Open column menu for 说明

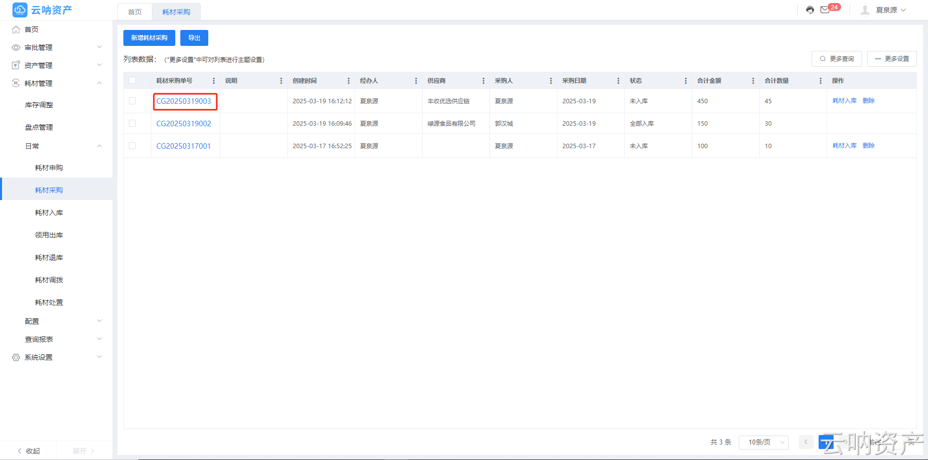pos(281,81)
